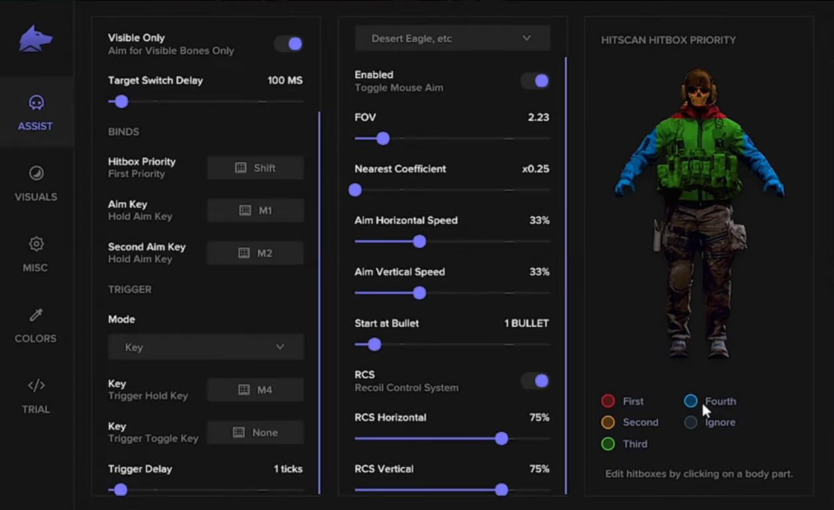Set the Second Aim Key M2 bind

pos(255,253)
